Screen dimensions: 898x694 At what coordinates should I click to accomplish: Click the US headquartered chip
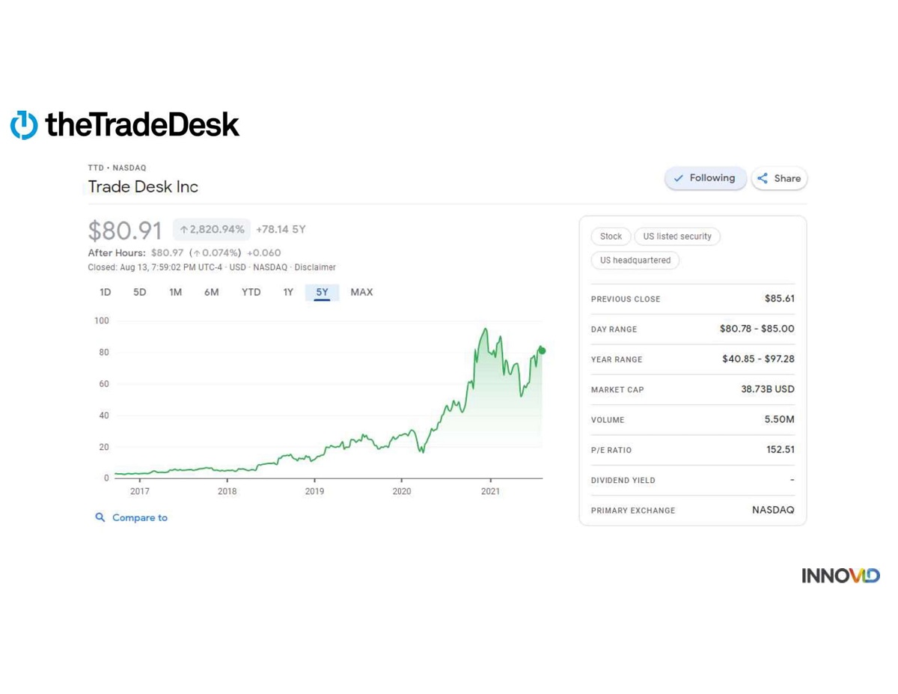pos(635,261)
